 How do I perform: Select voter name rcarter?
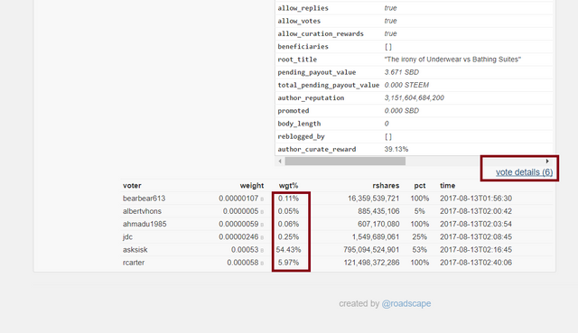coord(134,263)
